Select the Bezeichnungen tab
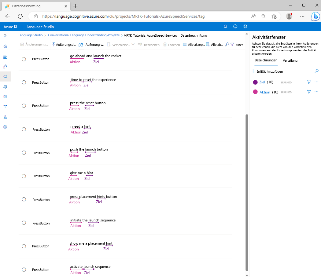The width and height of the screenshot is (321, 277). 266,60
